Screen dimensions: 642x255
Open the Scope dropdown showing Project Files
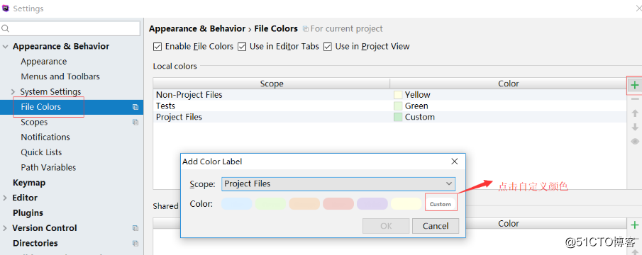[338, 184]
